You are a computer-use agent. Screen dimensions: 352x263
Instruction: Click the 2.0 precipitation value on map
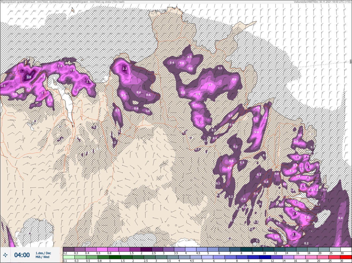click(3, 86)
